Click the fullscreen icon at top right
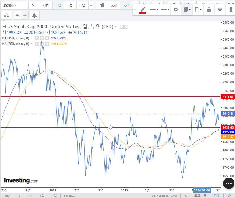The image size is (235, 198). 230,3
